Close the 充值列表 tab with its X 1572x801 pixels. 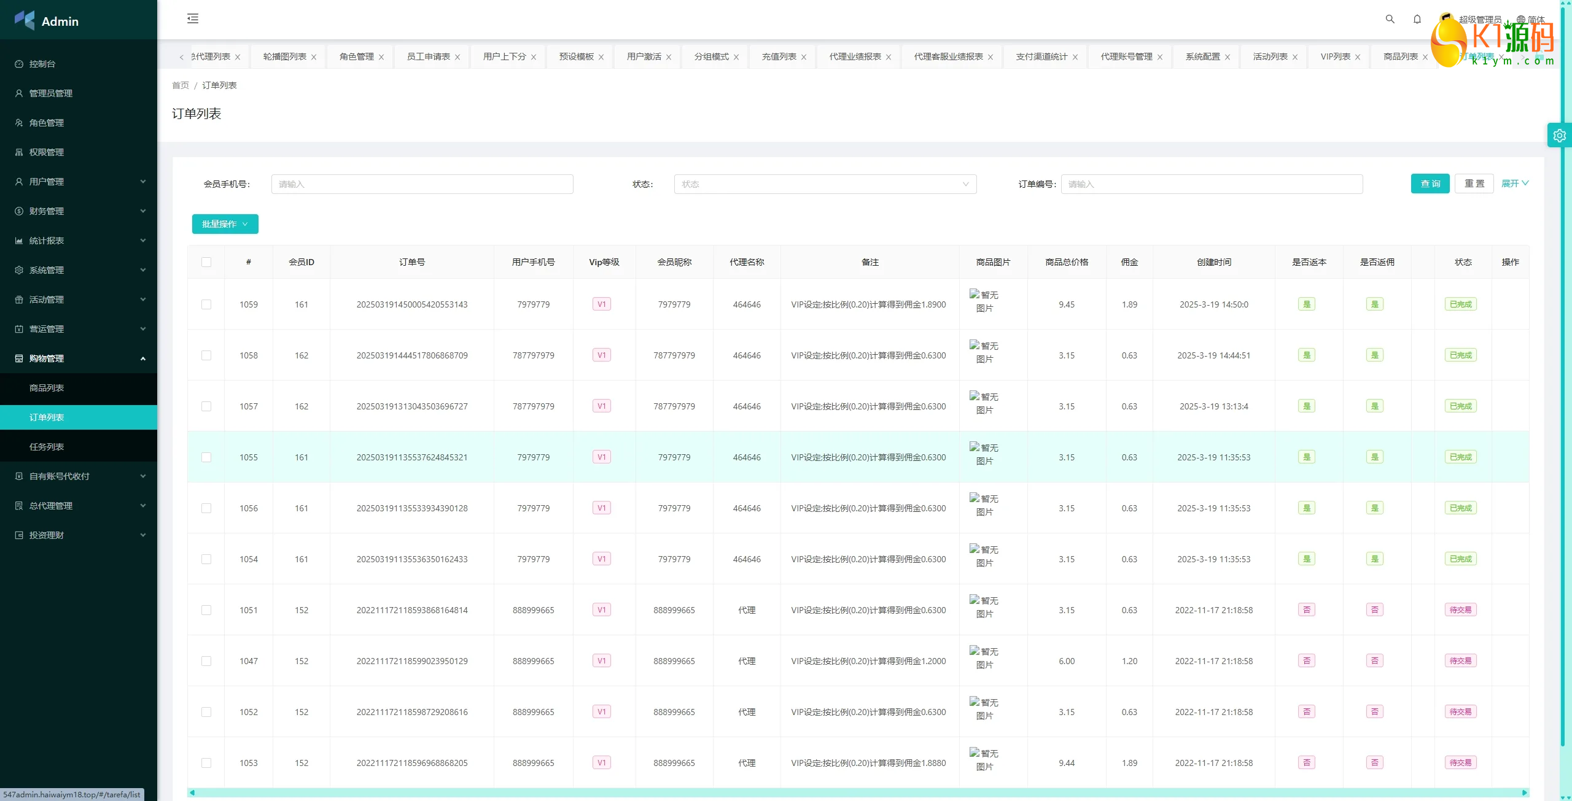click(x=804, y=57)
